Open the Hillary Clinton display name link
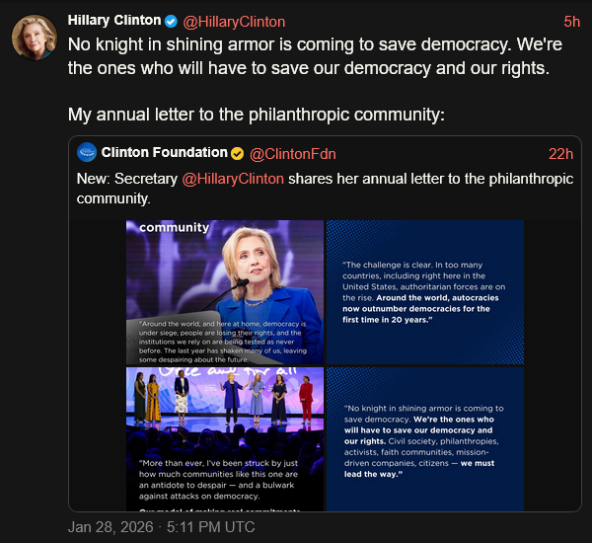The height and width of the screenshot is (543, 592). (114, 21)
